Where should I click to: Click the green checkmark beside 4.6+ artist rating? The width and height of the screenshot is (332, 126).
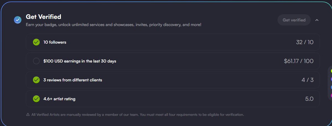click(36, 99)
